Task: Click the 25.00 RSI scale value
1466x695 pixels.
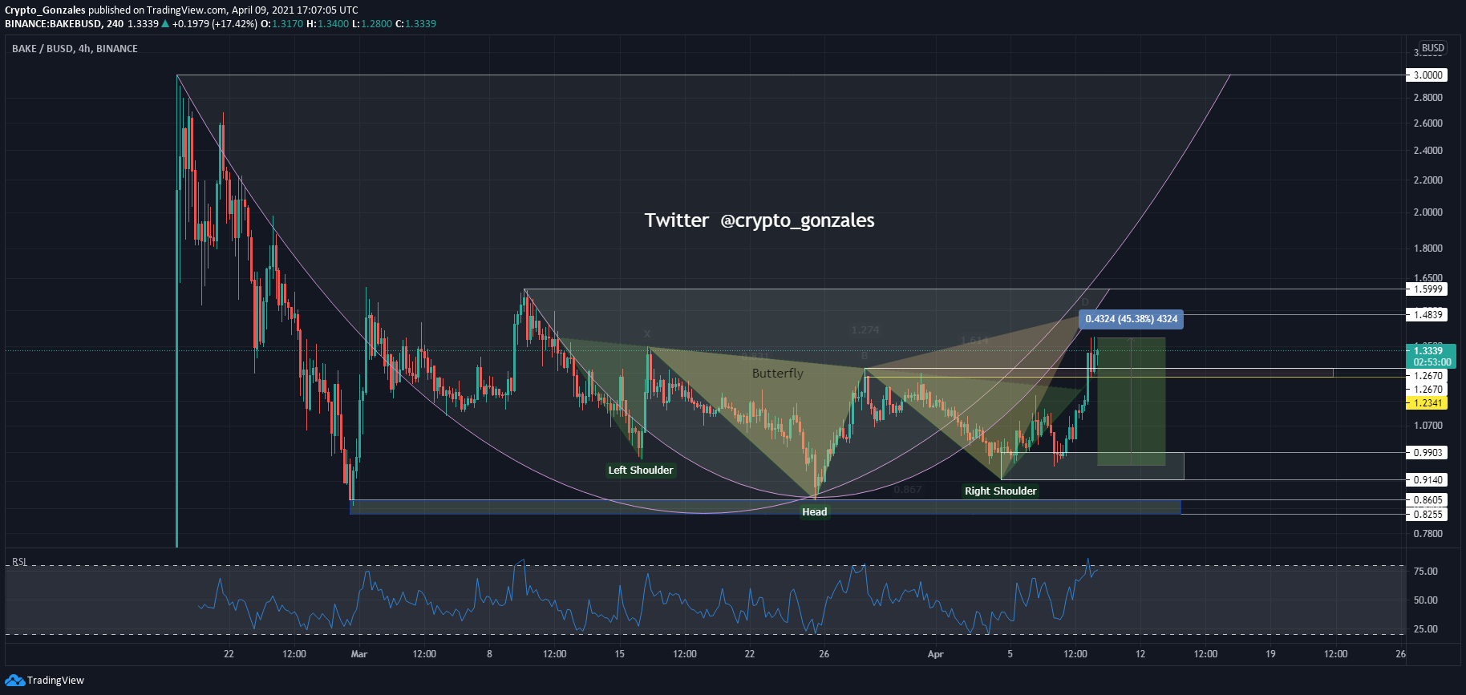Action: [1425, 629]
